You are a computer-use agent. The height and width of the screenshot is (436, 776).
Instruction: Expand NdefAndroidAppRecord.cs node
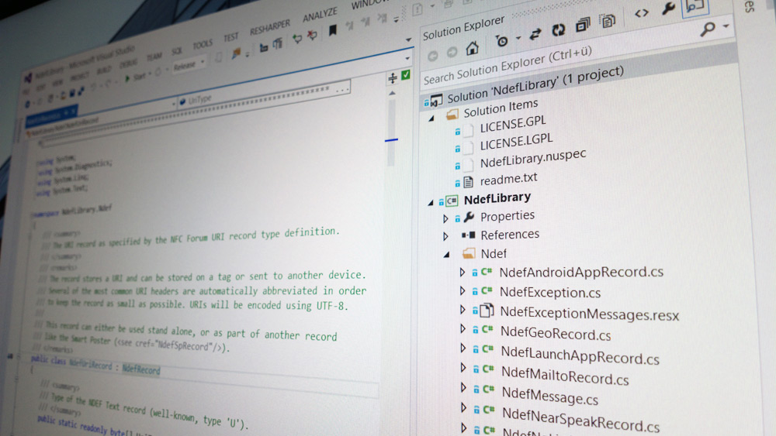point(462,272)
